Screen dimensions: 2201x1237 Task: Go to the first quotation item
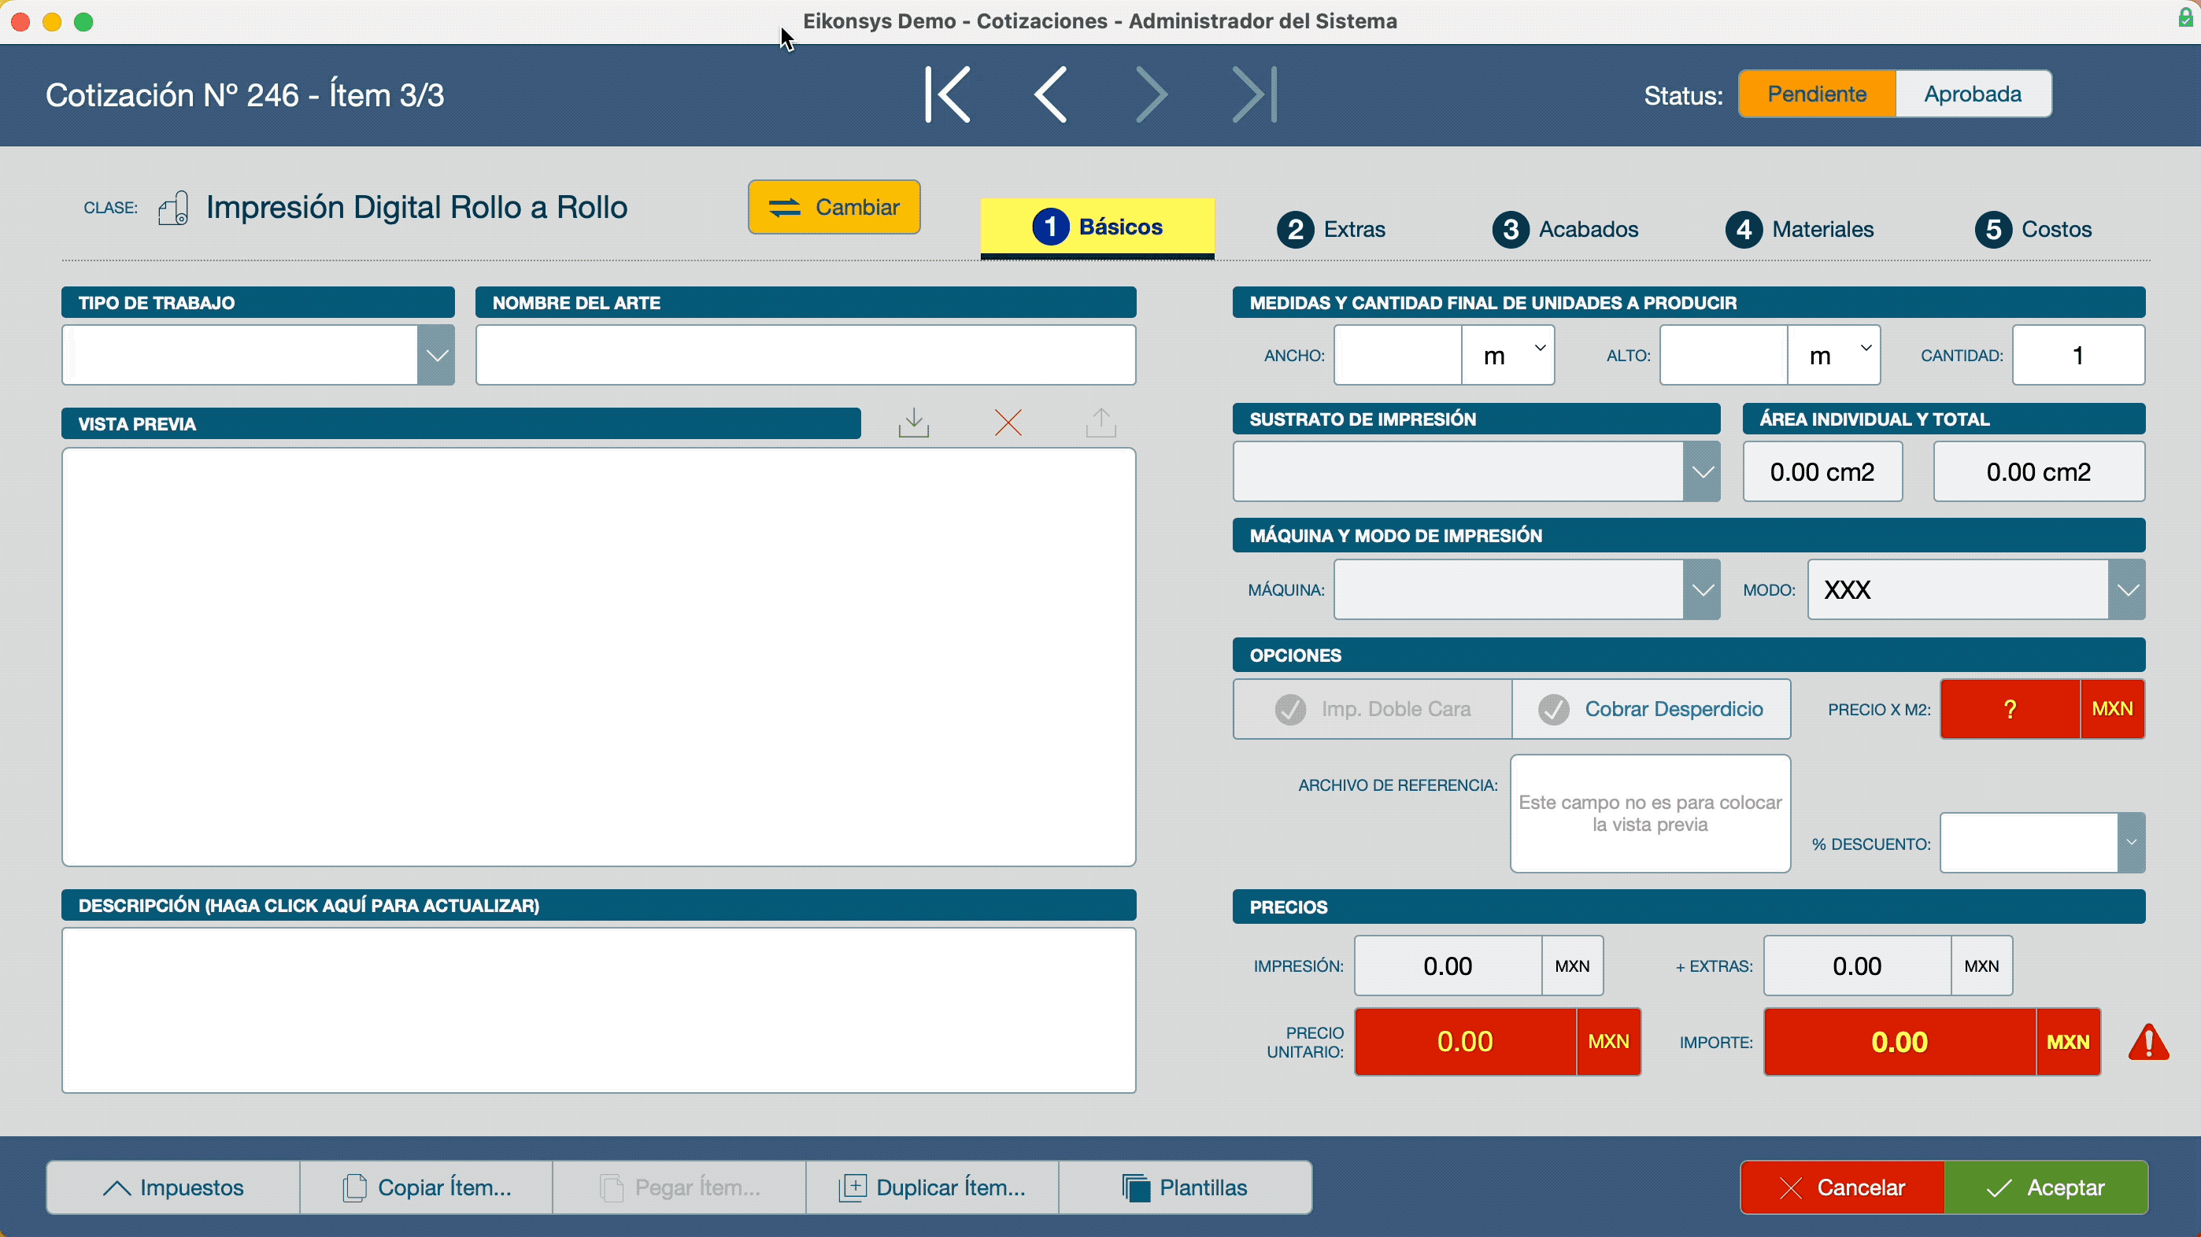[x=947, y=94]
